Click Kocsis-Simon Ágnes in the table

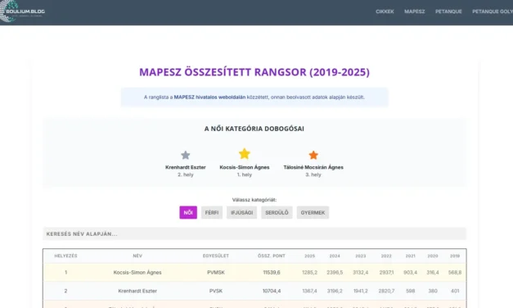point(137,272)
